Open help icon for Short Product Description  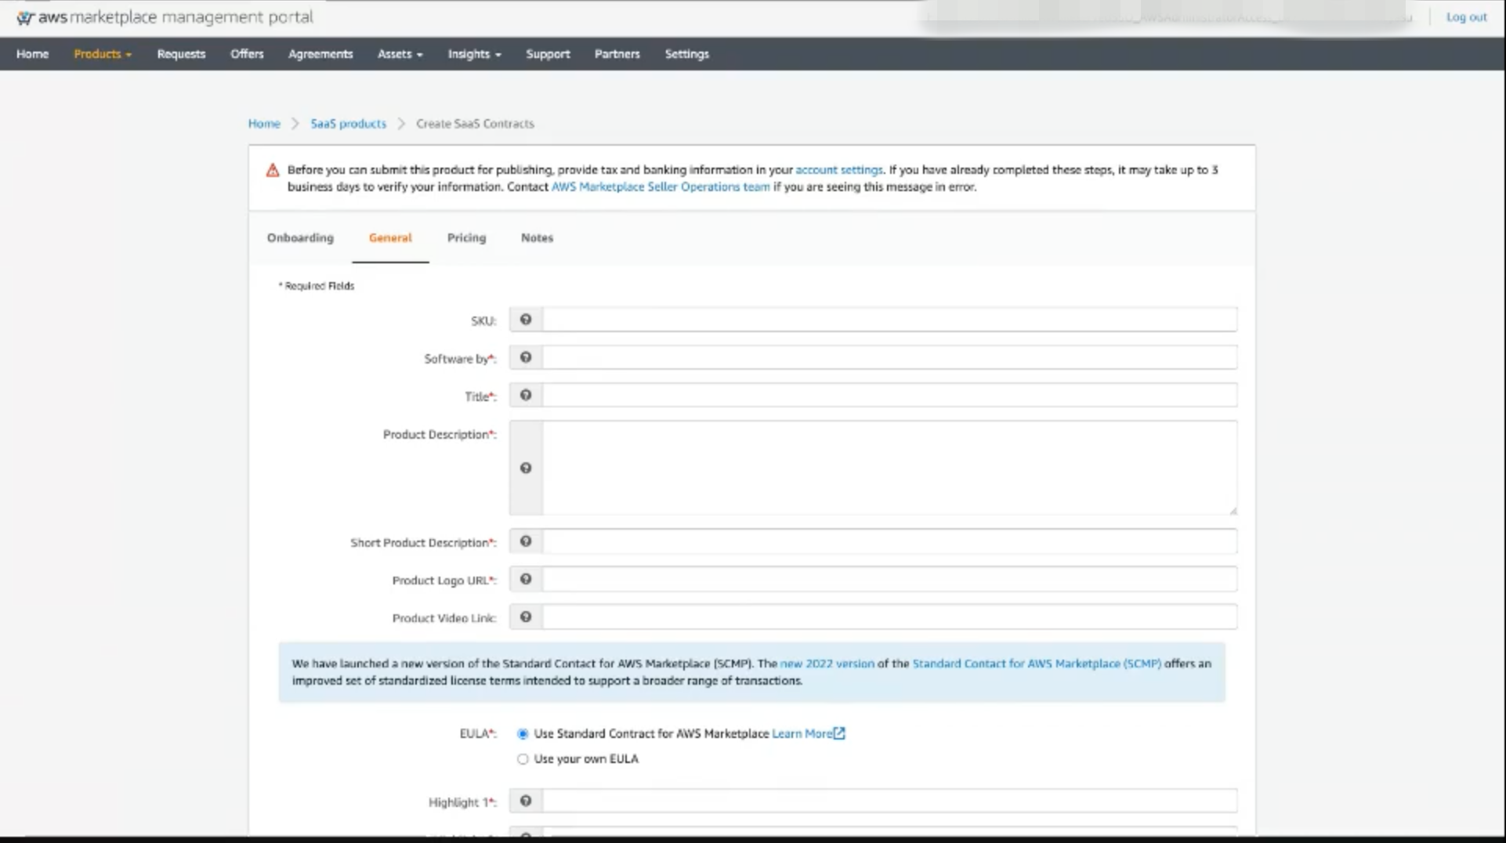526,541
